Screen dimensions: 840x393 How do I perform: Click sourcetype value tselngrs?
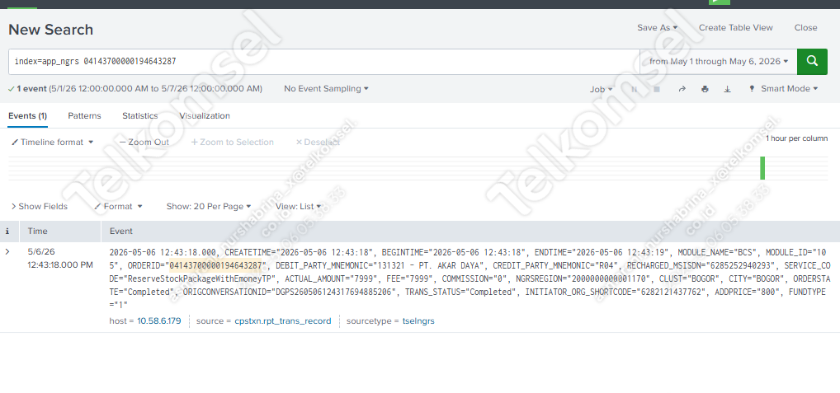click(418, 321)
